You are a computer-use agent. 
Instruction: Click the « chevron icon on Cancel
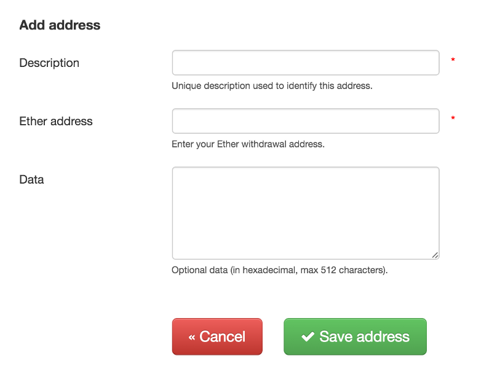[192, 337]
